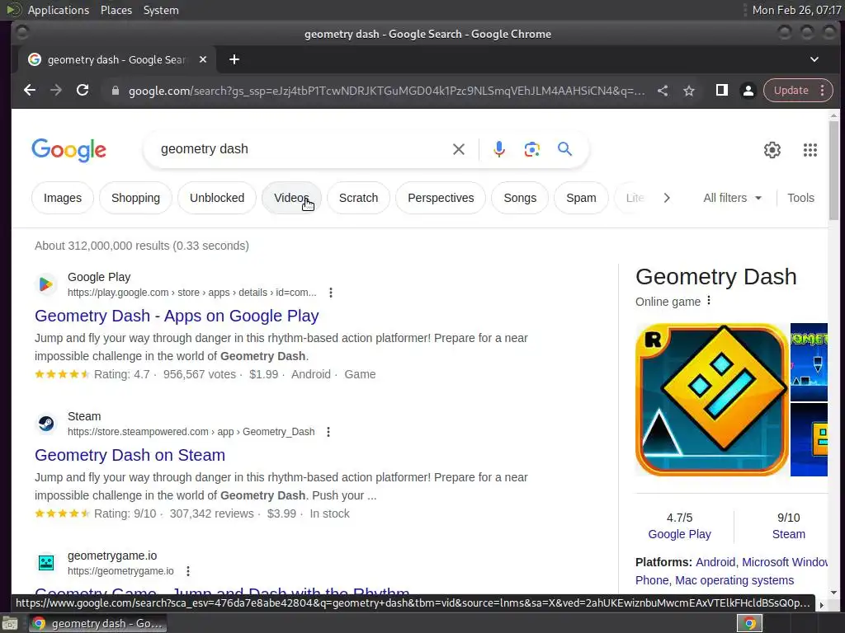
Task: Select the Spam filter chip
Action: tap(581, 198)
